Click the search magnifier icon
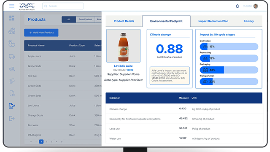The height and width of the screenshot is (152, 270). [x=46, y=6]
